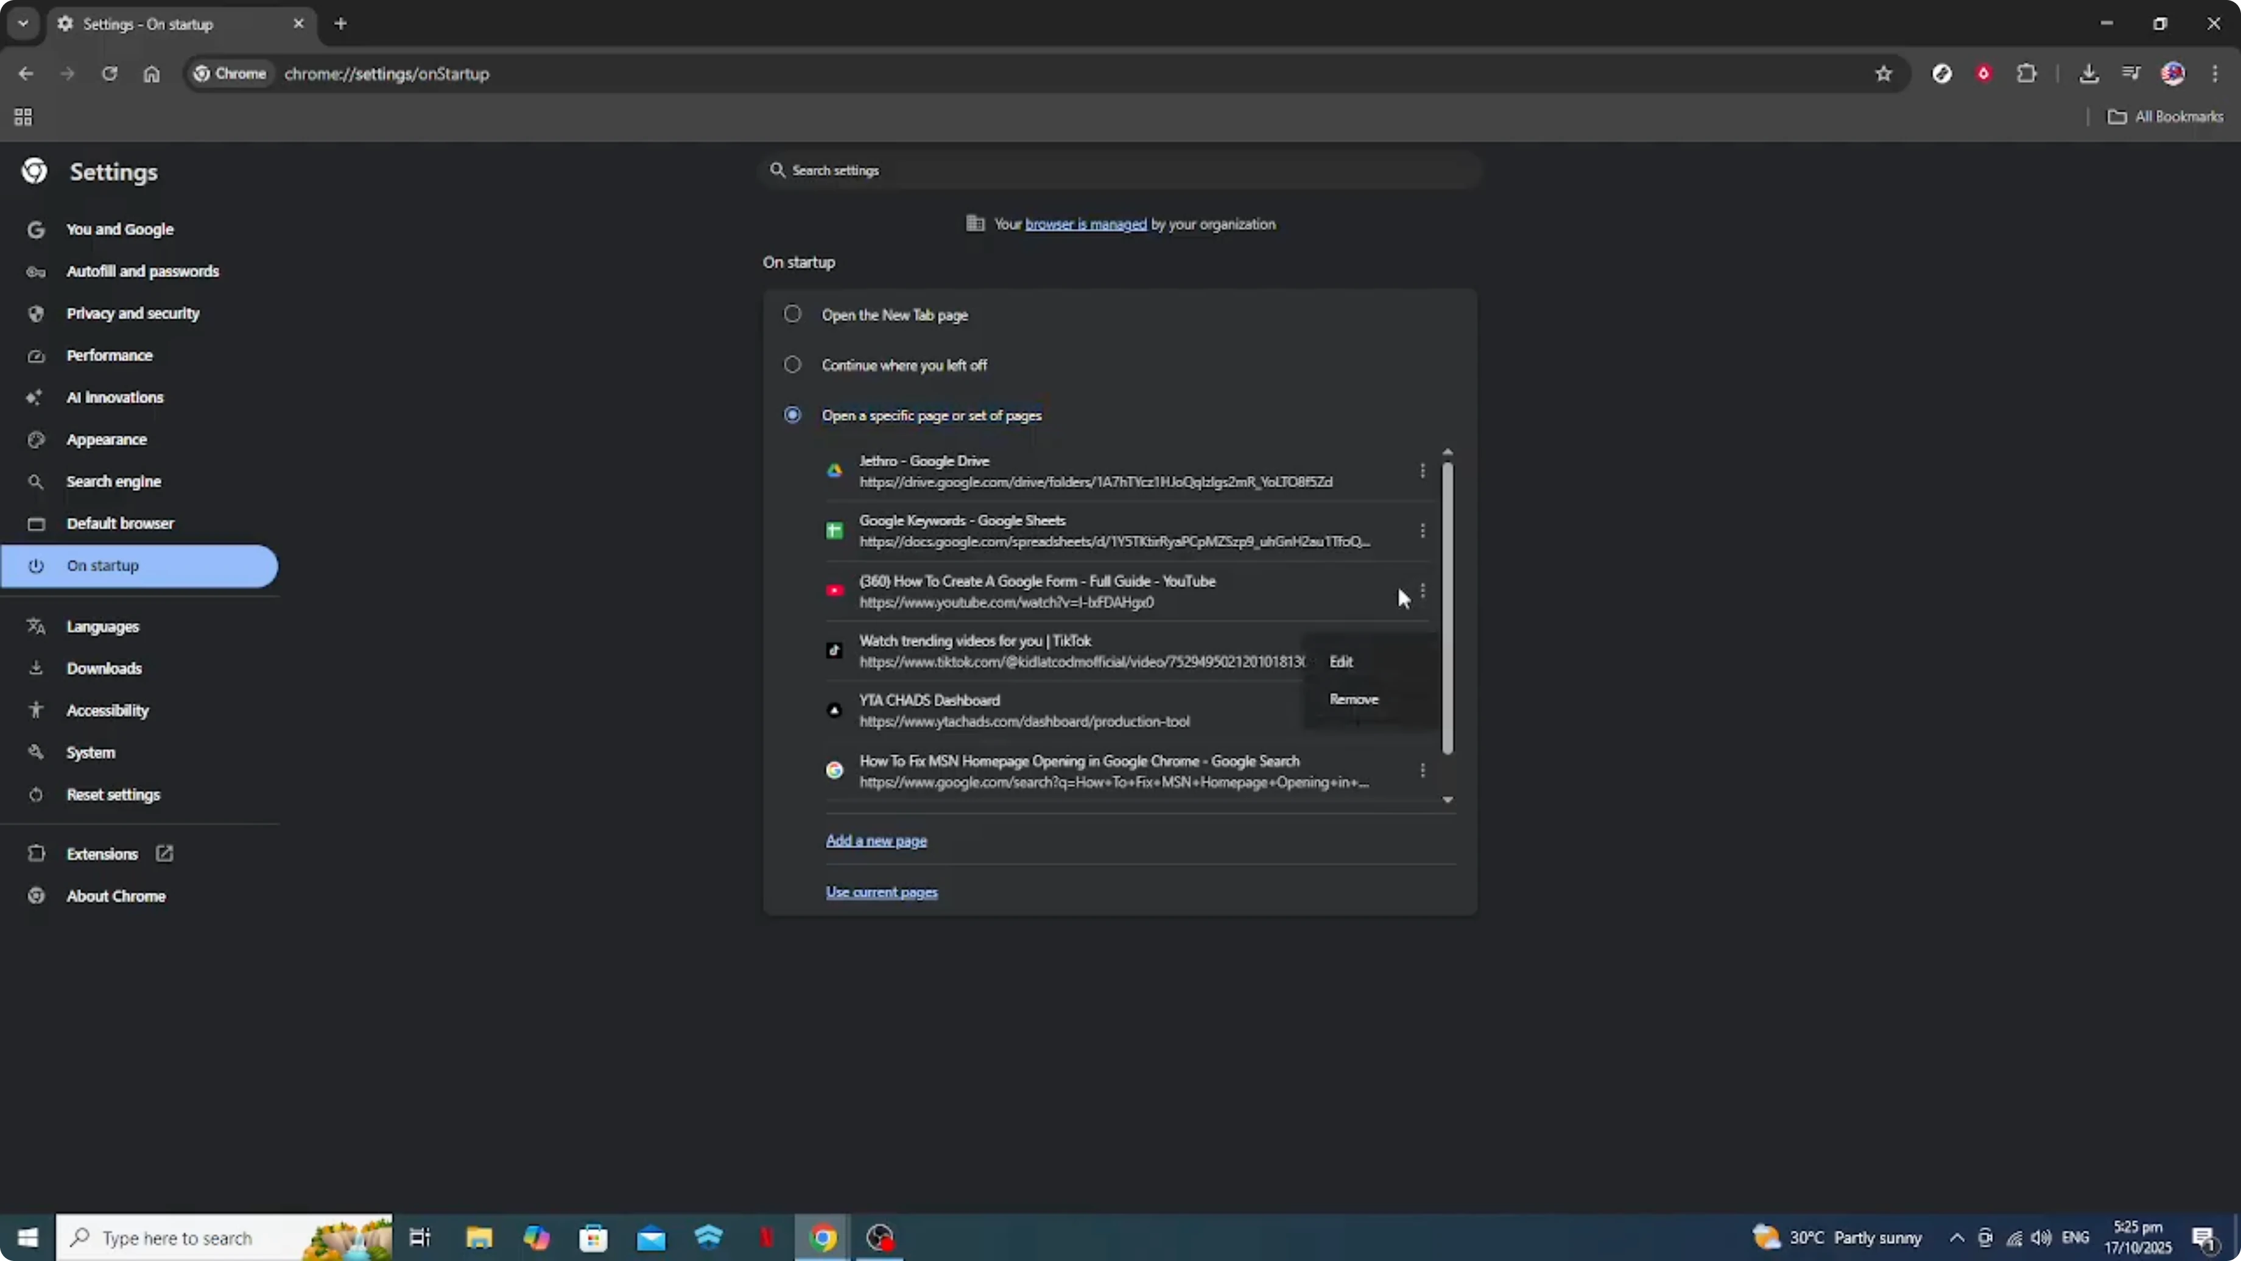The width and height of the screenshot is (2241, 1261).
Task: Click Use current pages link
Action: click(x=881, y=892)
